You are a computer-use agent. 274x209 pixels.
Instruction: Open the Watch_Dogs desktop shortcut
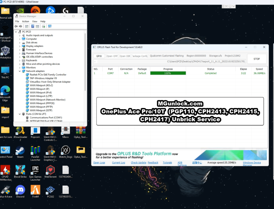tap(66, 152)
